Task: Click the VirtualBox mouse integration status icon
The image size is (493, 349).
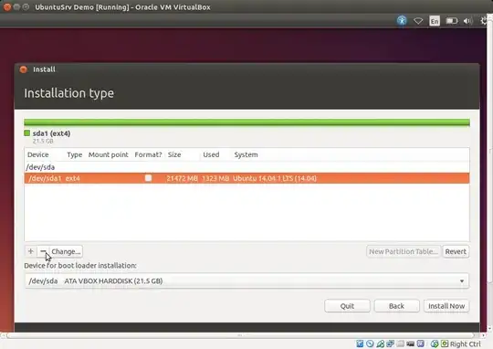Action: [435, 344]
